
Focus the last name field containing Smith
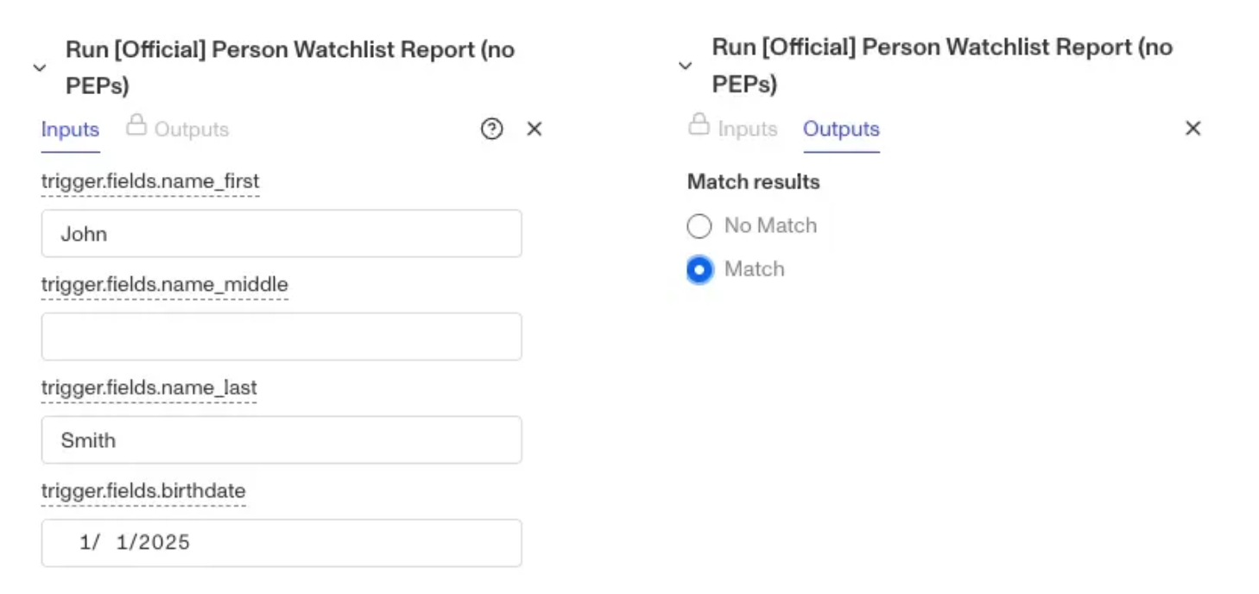pos(282,439)
